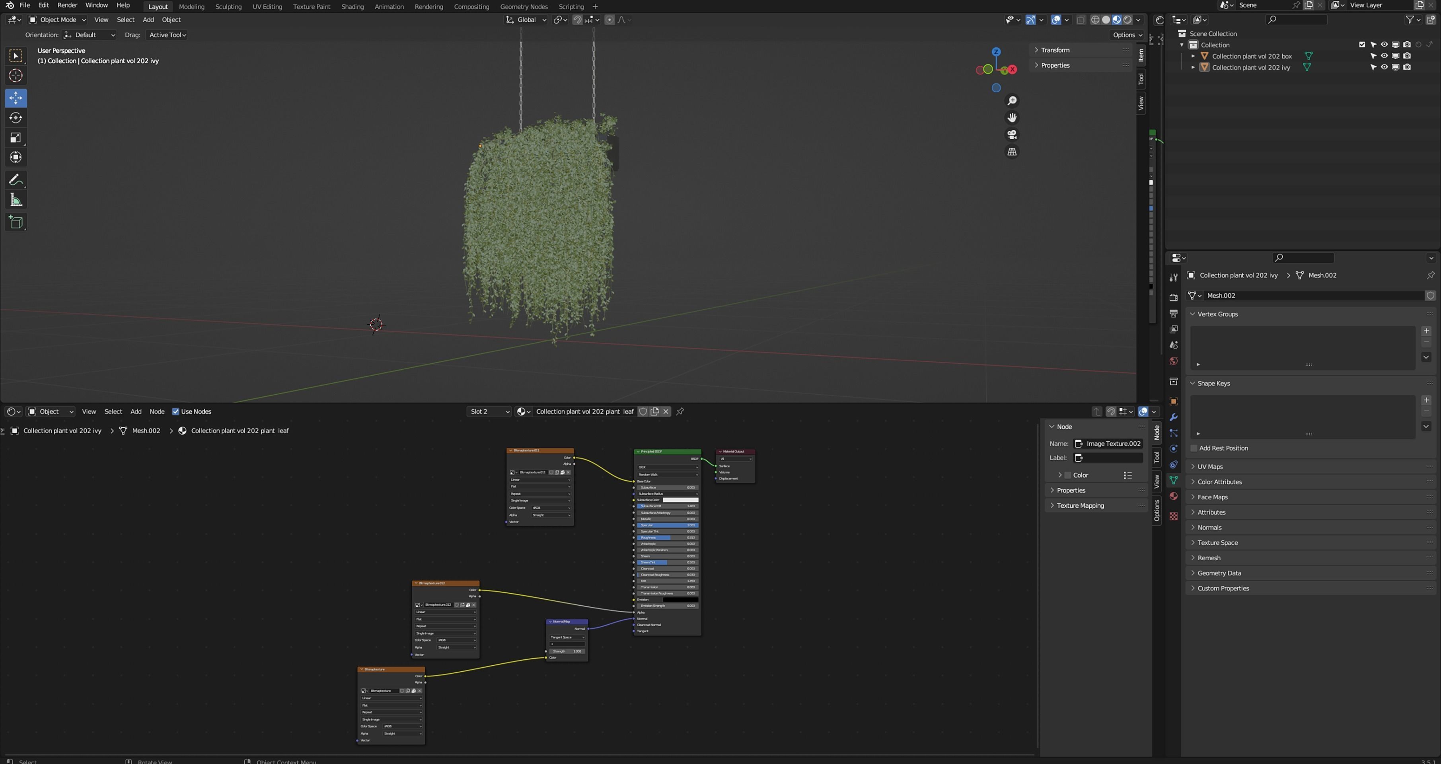Expand the UV Maps panel
The width and height of the screenshot is (1441, 764).
(1209, 466)
